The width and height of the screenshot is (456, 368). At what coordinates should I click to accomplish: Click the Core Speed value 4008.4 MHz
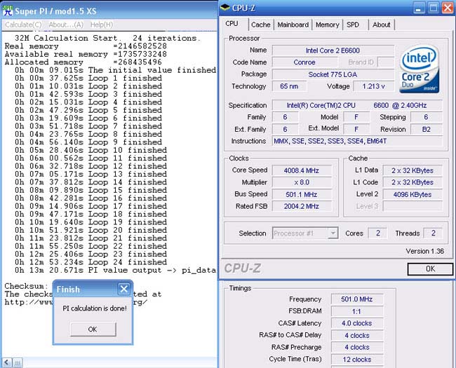302,170
